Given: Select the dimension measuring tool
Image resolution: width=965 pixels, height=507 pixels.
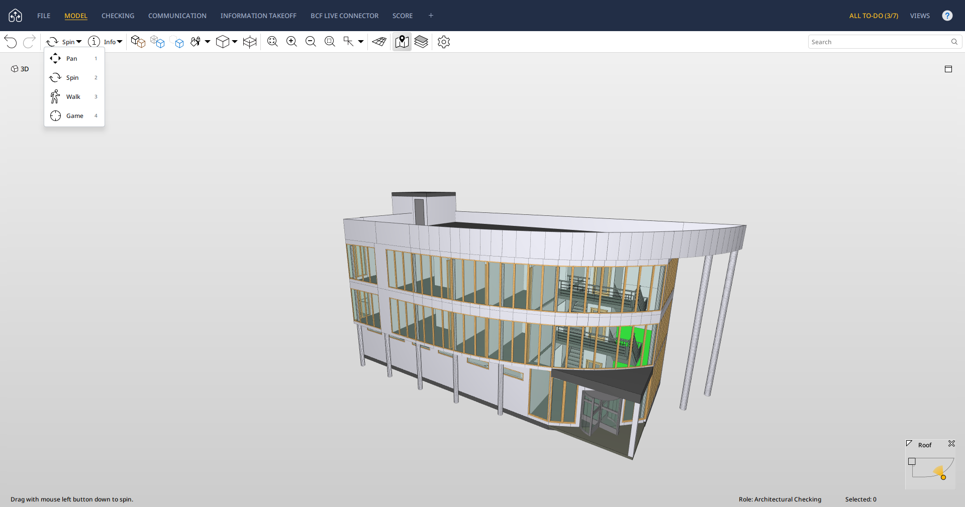Looking at the screenshot, I should tap(348, 42).
